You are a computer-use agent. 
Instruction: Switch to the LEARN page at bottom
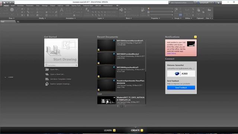(110, 130)
